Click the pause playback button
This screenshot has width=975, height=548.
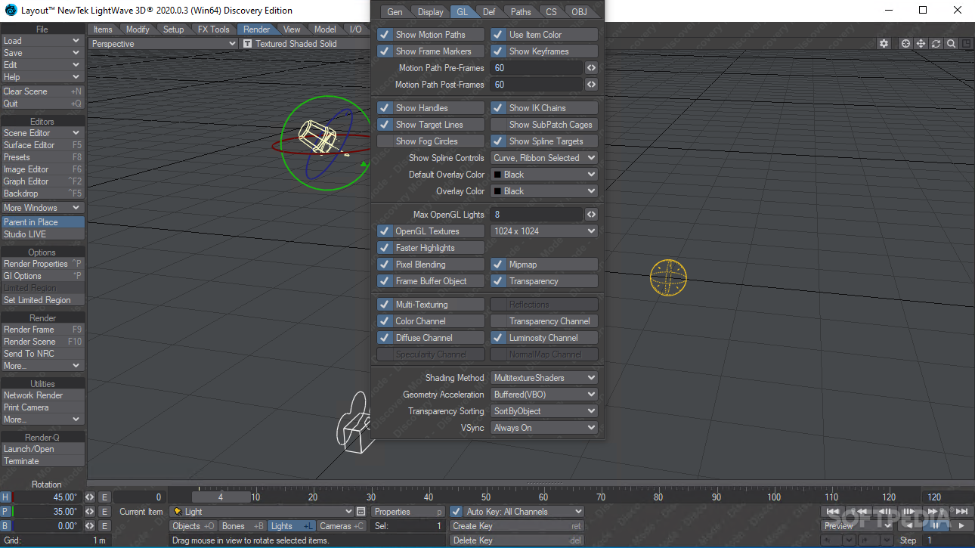pyautogui.click(x=936, y=525)
